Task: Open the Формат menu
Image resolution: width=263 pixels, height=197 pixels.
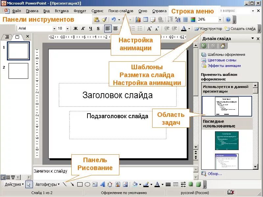Action: 80,11
